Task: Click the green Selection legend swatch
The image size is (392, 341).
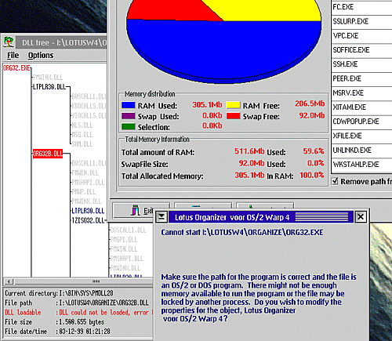Action: (x=129, y=127)
